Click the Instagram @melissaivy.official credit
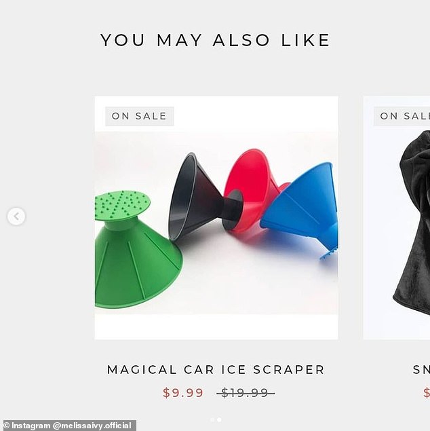 (68, 426)
